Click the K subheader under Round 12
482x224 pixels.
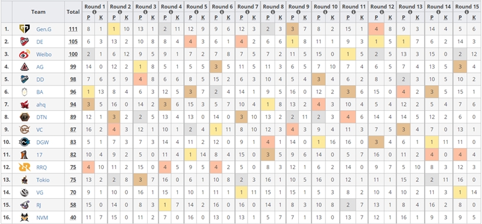[390, 18]
